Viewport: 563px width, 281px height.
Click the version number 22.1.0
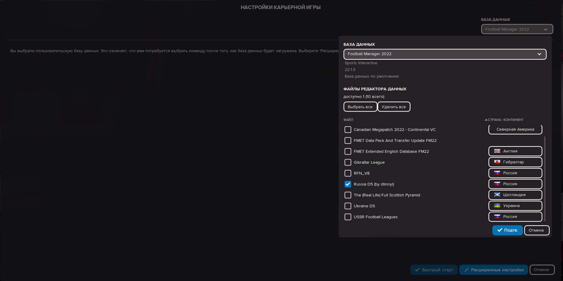click(350, 70)
